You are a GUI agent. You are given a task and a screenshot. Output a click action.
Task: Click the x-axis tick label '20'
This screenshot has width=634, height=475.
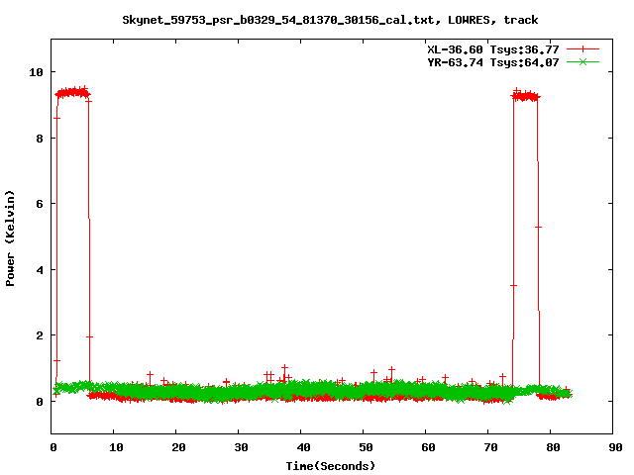coord(178,447)
